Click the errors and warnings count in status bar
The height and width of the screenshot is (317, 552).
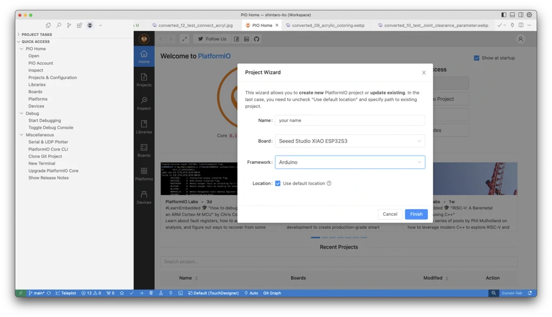point(91,293)
